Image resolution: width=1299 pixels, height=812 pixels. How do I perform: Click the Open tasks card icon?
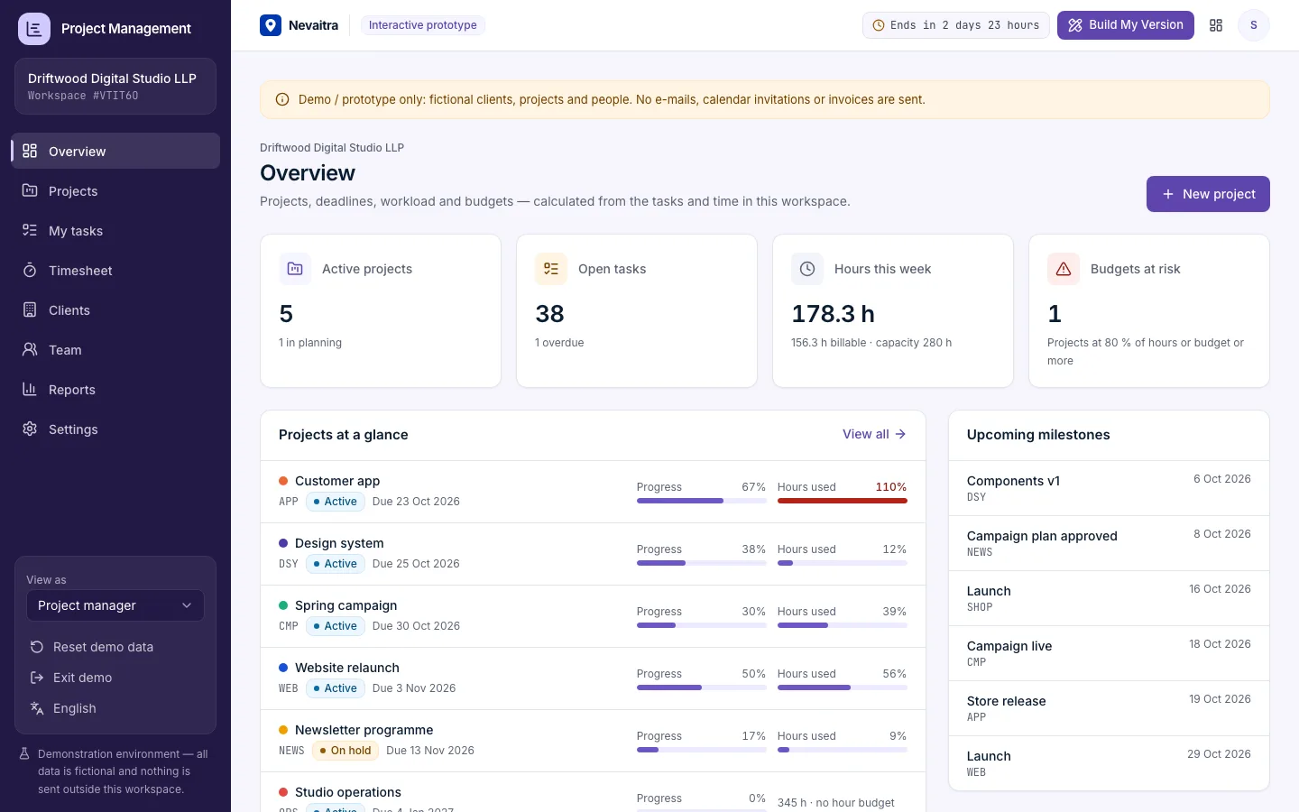point(551,269)
